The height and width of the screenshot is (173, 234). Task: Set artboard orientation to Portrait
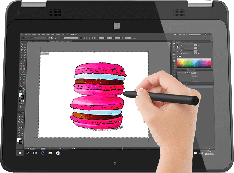click(x=49, y=38)
